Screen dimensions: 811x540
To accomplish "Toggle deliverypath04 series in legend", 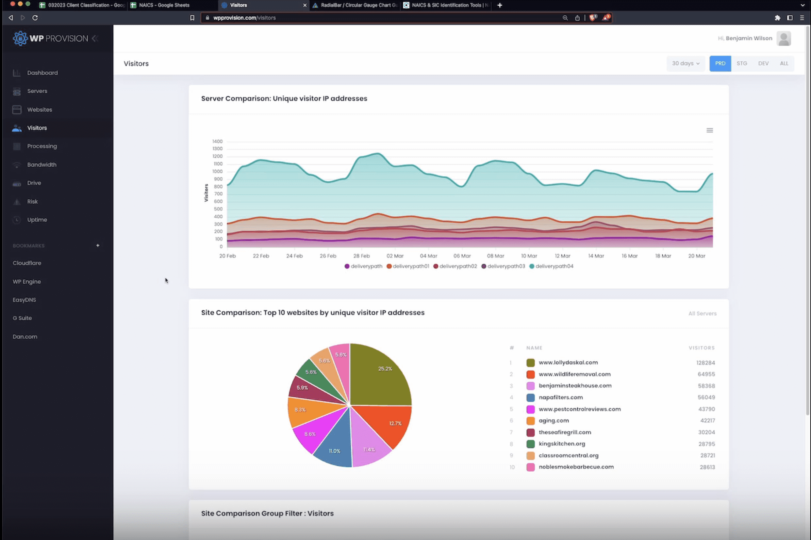I will (x=551, y=266).
